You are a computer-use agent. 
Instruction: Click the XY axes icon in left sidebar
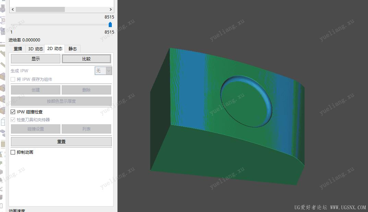click(2, 188)
